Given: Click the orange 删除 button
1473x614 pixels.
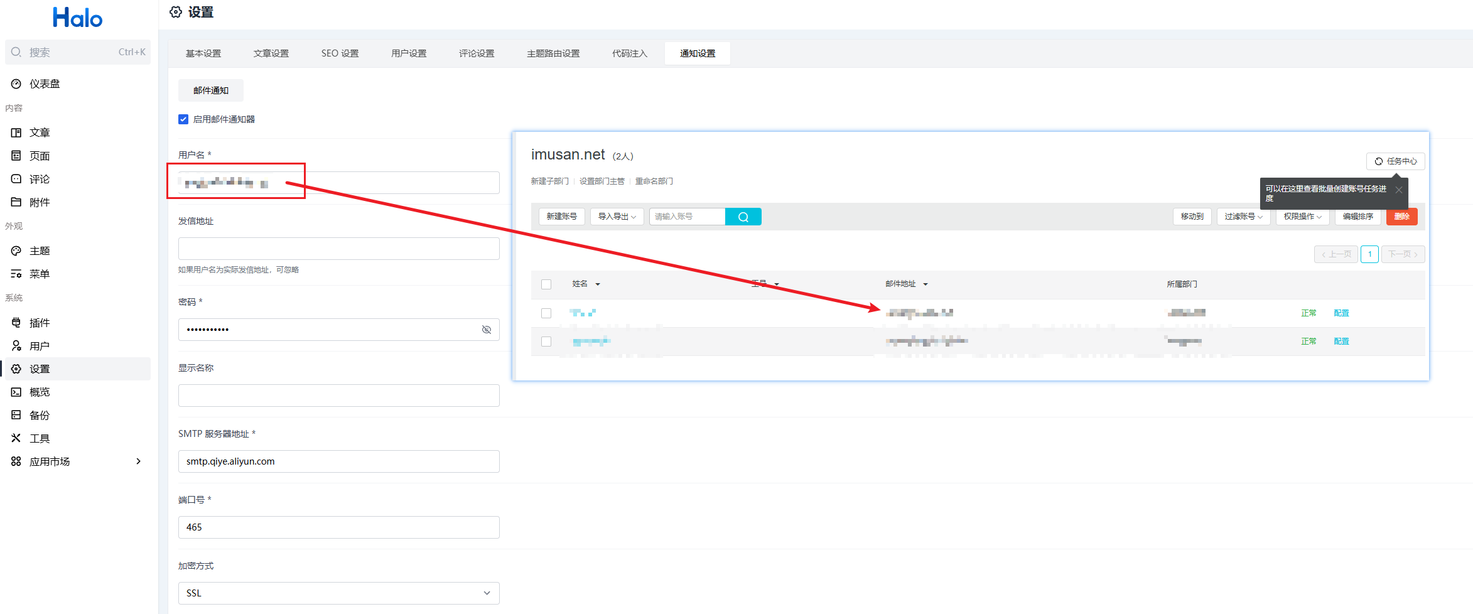Looking at the screenshot, I should [1401, 217].
